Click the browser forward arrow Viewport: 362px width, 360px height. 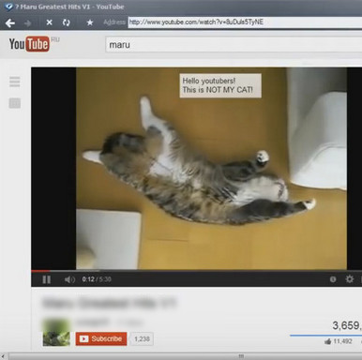tap(28, 23)
